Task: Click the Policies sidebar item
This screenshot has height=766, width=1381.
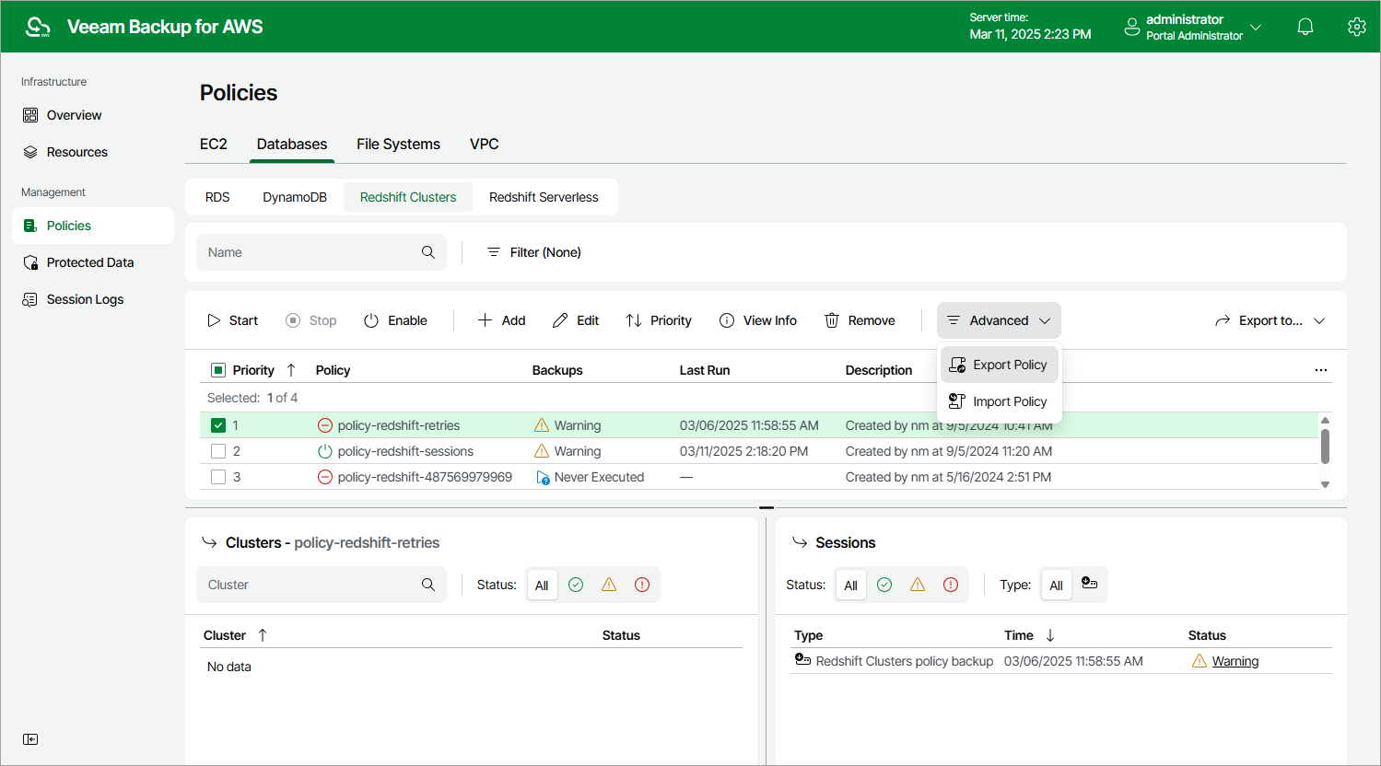Action: click(x=93, y=226)
